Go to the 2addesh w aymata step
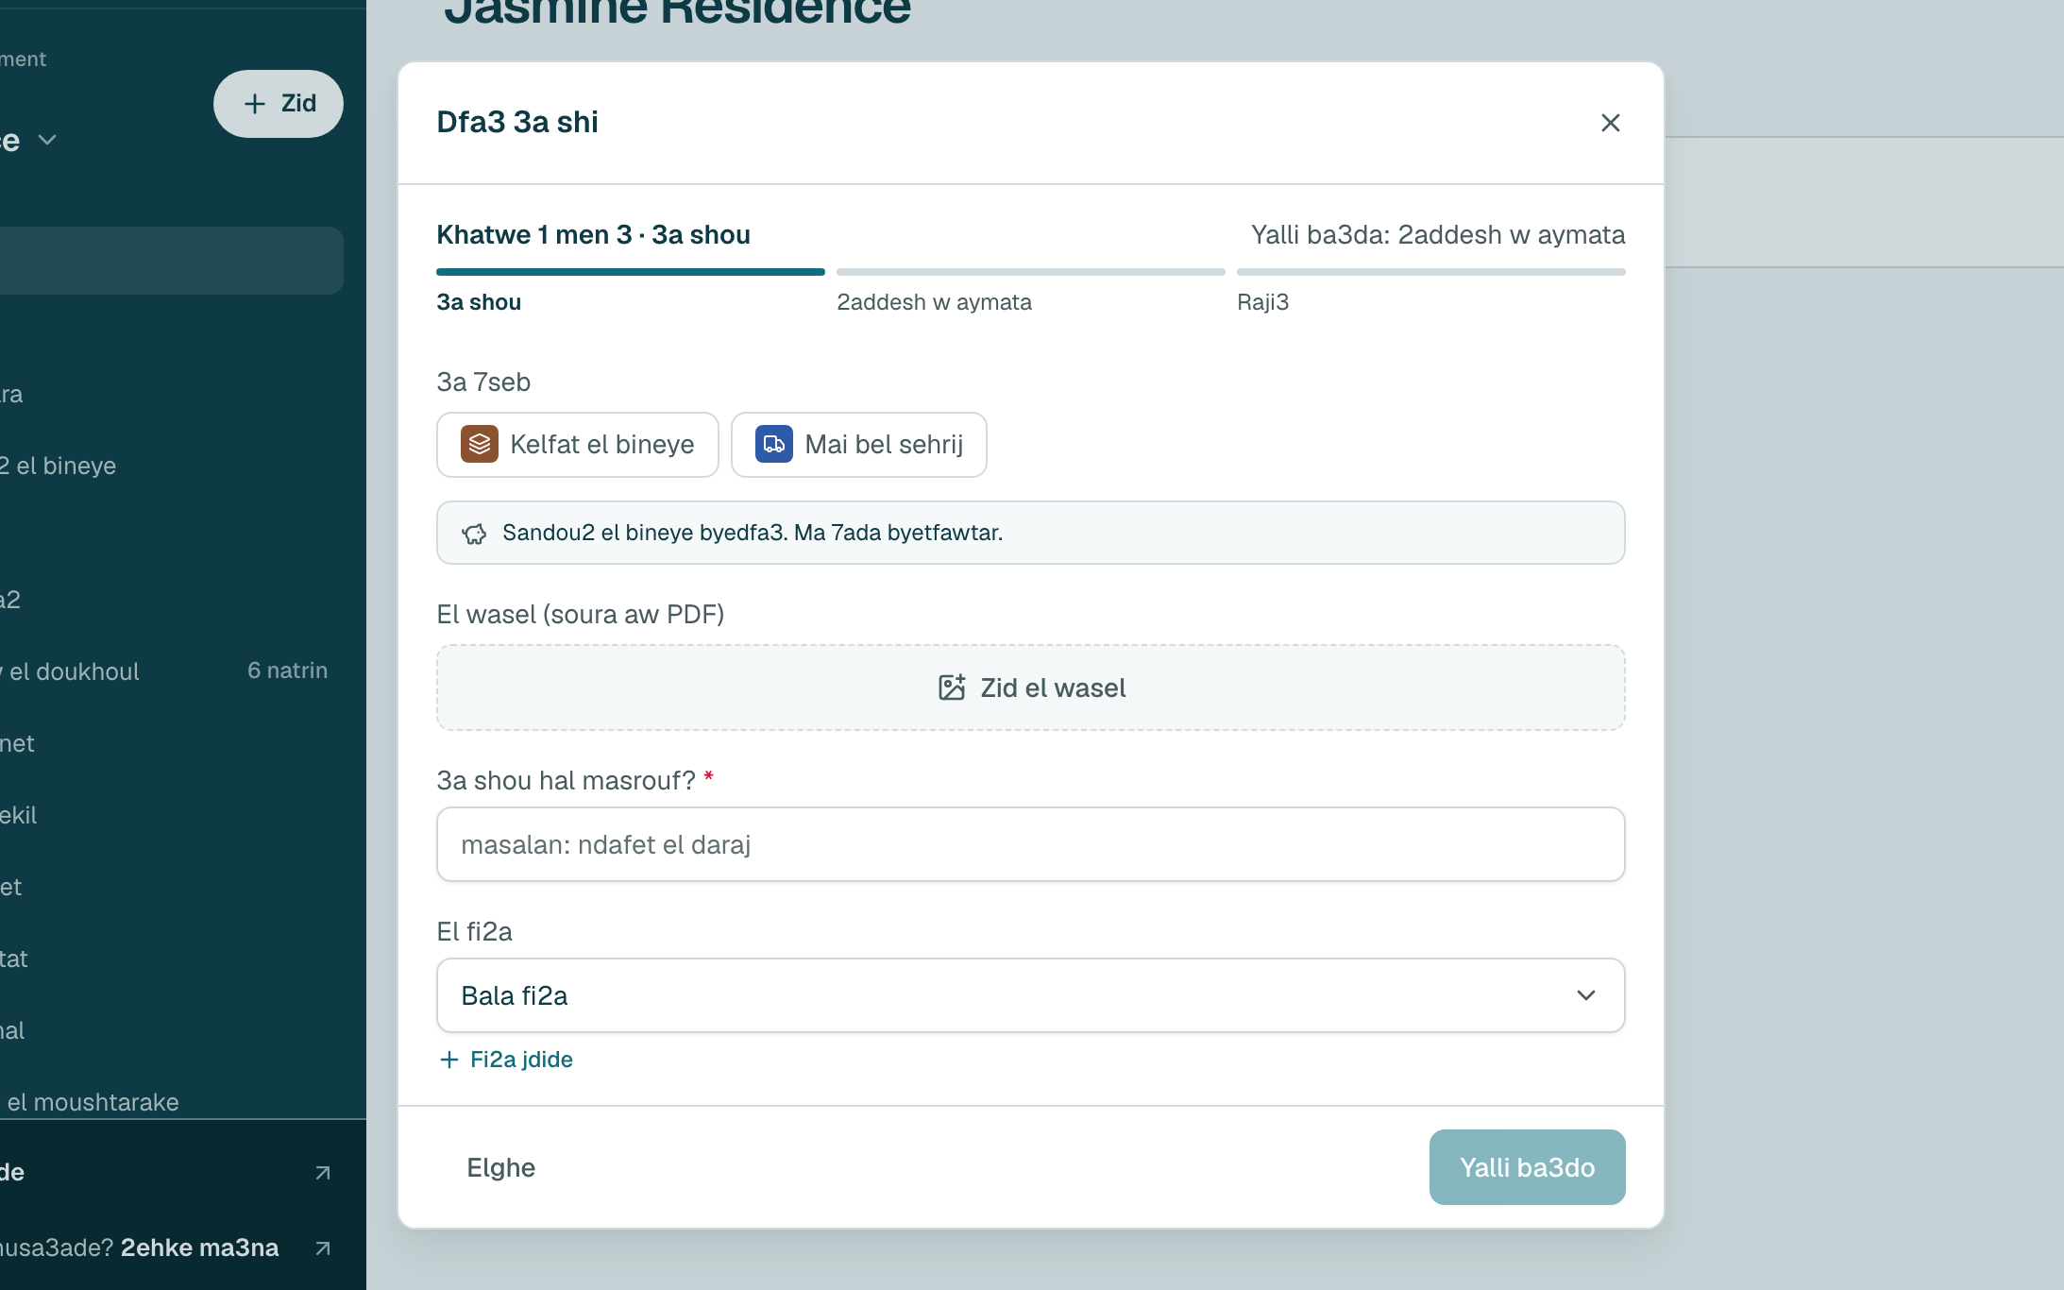The image size is (2064, 1290). coord(934,302)
